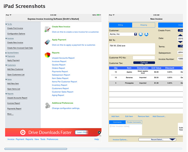The image size is (188, 152).
Task: Open Invoice Options...
Action: (x=120, y=139)
